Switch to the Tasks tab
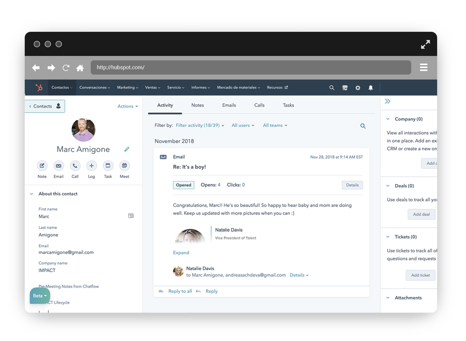This screenshot has height=341, width=466. click(288, 105)
